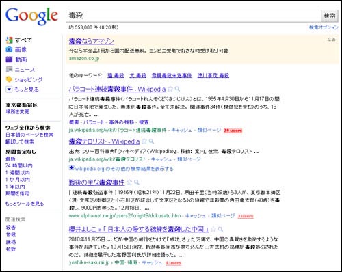This screenshot has width=342, height=272.
Task: Open the 毒殺ならアマゾン ad link
Action: (92, 41)
